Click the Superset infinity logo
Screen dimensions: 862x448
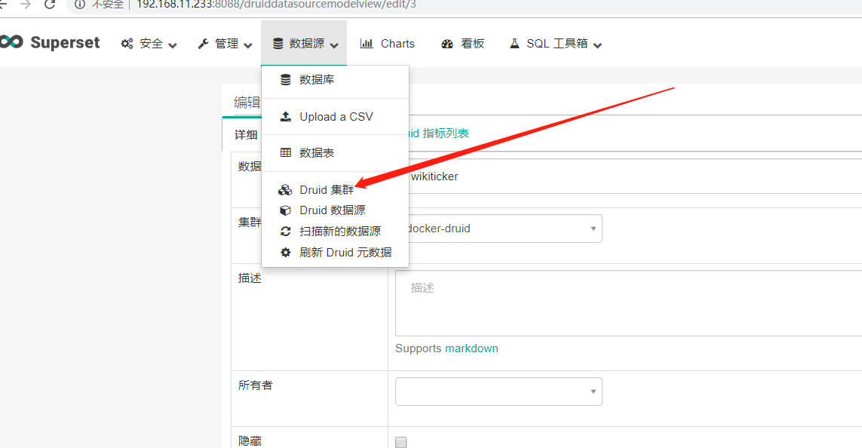pyautogui.click(x=11, y=42)
